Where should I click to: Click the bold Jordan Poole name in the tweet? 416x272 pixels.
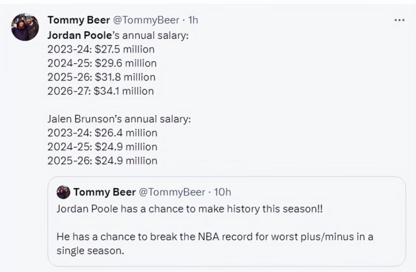tap(76, 35)
